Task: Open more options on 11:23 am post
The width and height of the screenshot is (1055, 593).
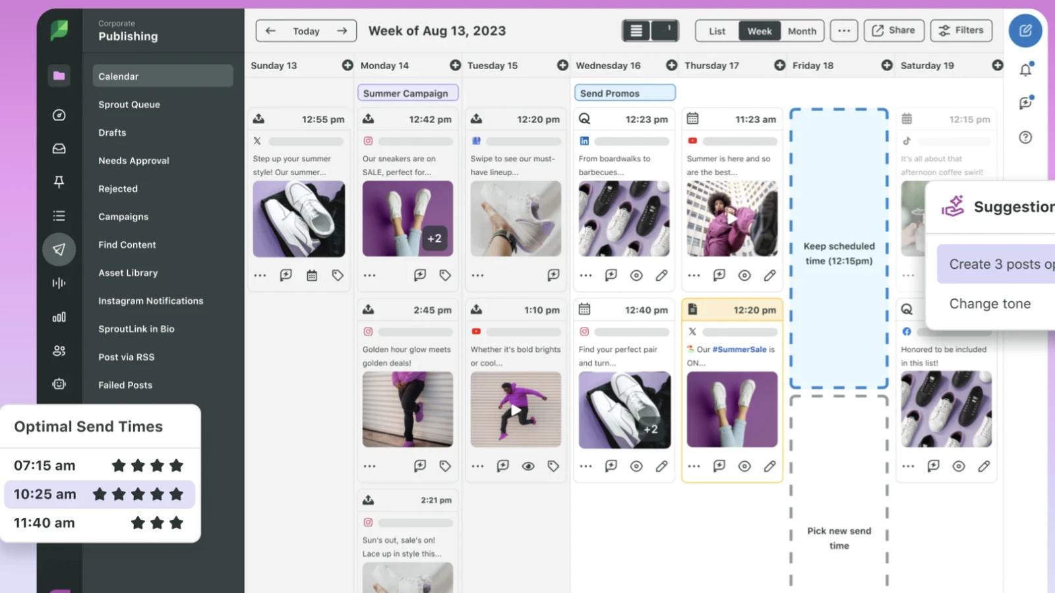Action: (694, 275)
